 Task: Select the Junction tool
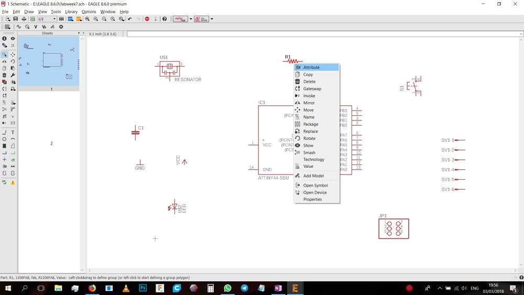4,160
